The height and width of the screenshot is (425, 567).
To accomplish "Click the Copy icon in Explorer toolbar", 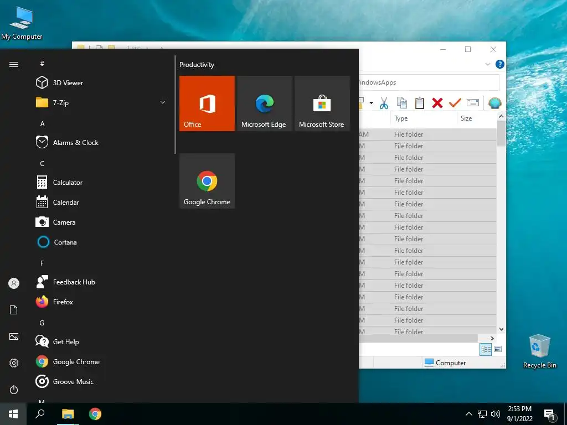I will click(x=402, y=103).
